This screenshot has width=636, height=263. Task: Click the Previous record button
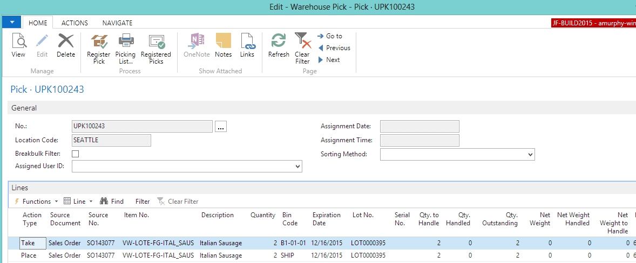tap(334, 48)
